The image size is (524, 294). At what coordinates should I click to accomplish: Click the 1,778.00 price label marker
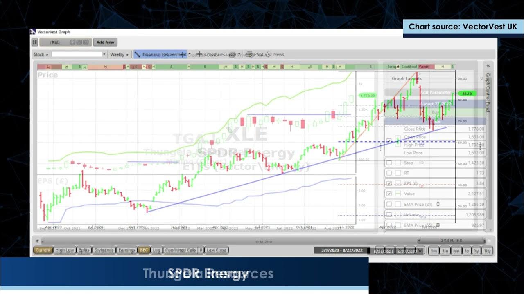click(x=367, y=95)
